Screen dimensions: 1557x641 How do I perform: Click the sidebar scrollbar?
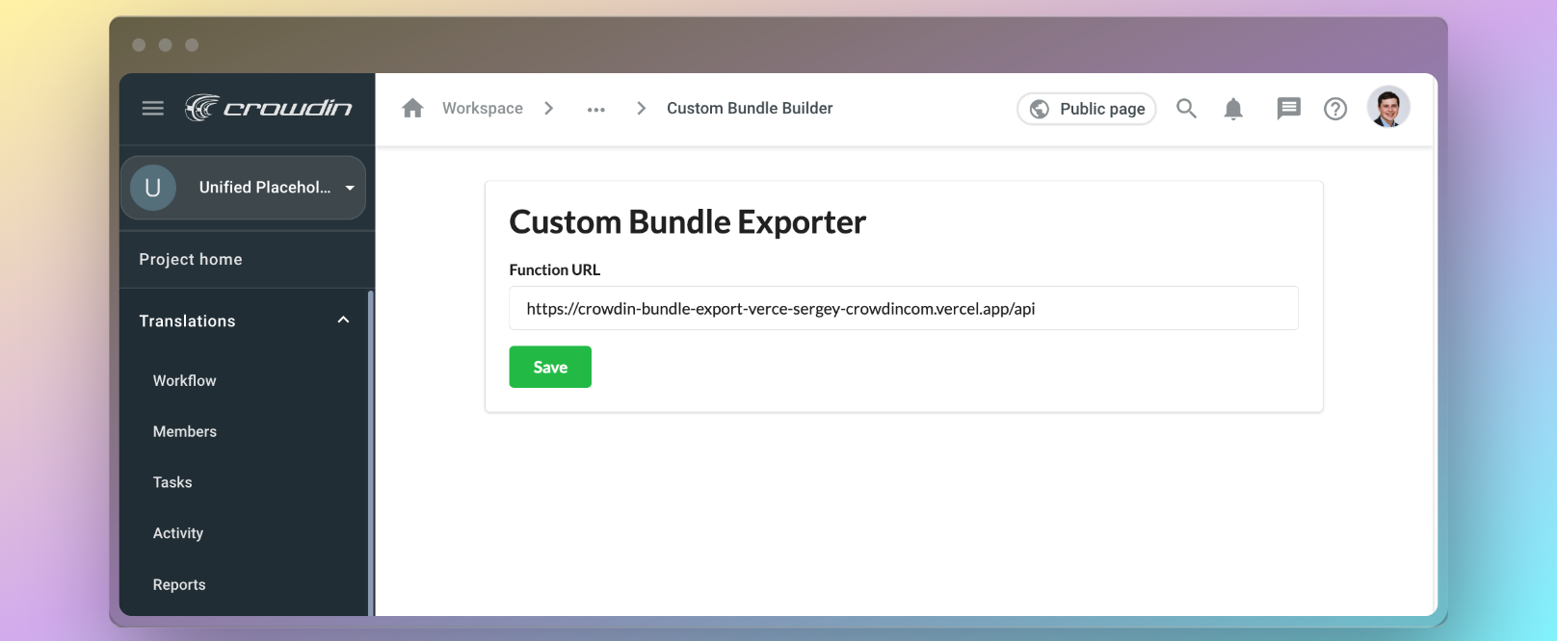coord(371,452)
